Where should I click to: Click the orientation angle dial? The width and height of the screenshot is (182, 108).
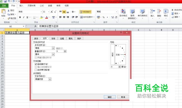pyautogui.click(x=120, y=54)
